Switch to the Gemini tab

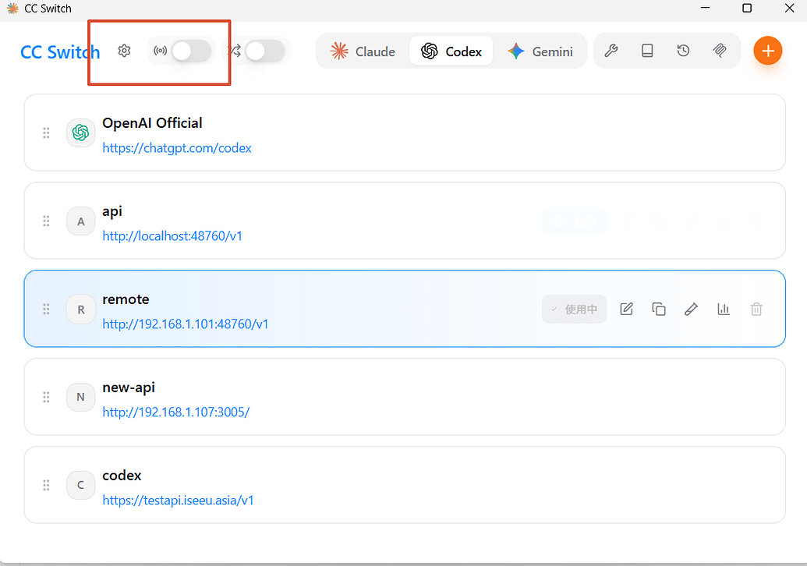pyautogui.click(x=540, y=51)
